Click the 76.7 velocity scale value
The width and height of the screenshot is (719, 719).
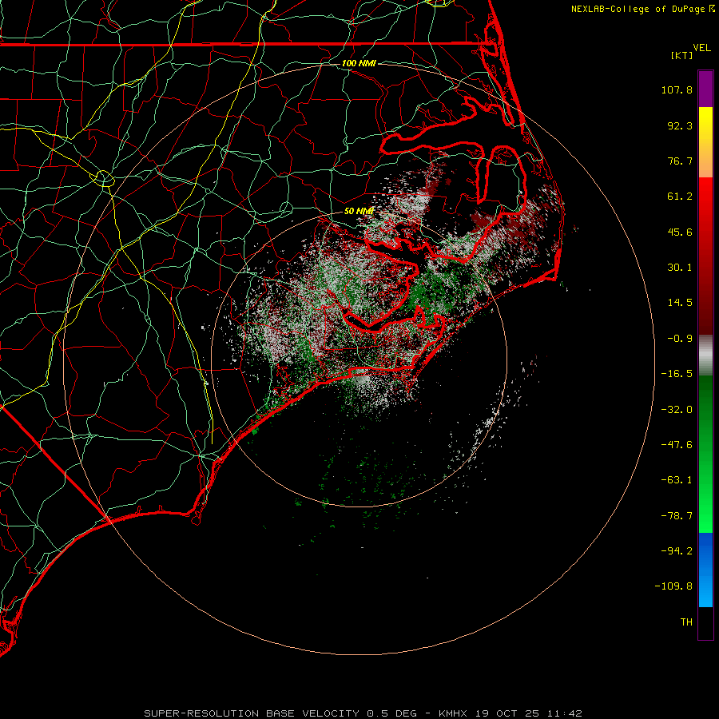tap(680, 161)
